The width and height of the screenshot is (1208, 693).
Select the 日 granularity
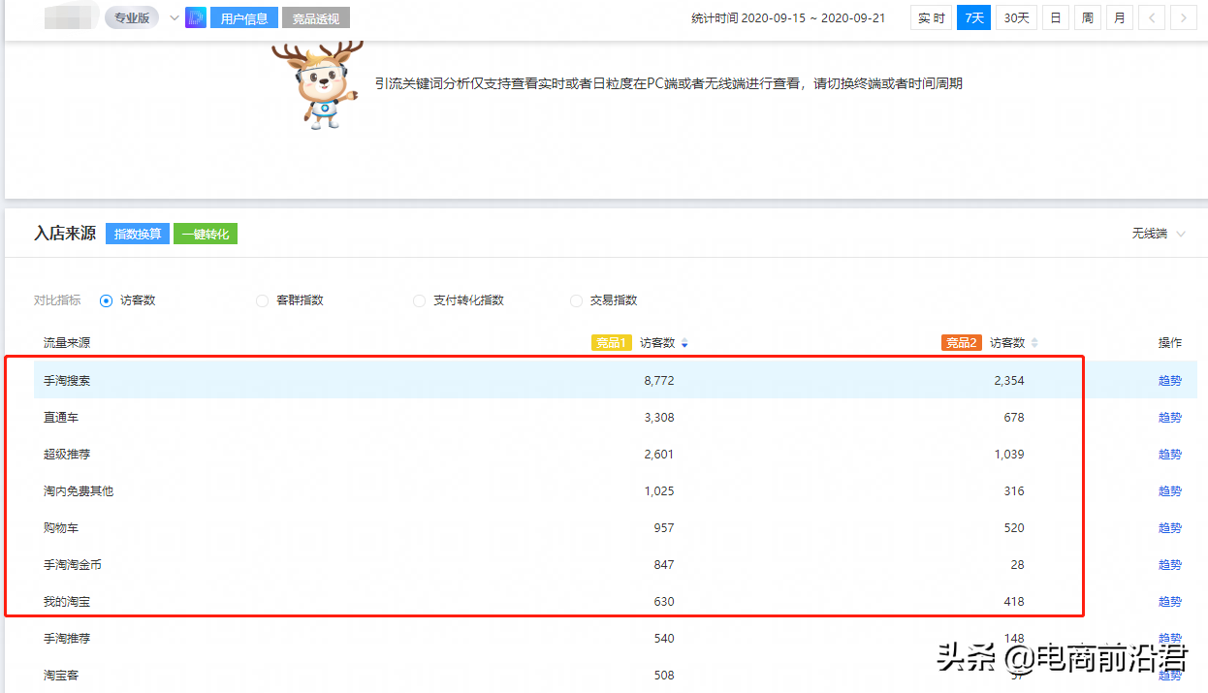(x=1056, y=17)
